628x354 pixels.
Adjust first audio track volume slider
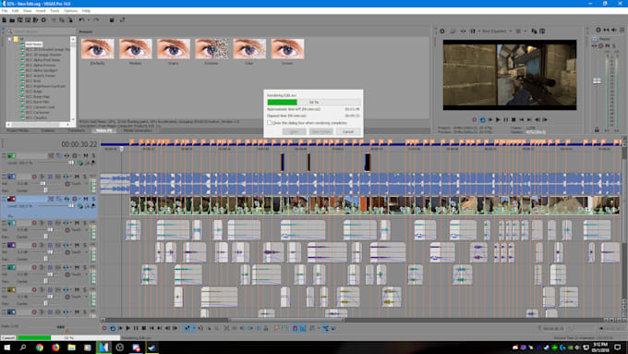pyautogui.click(x=42, y=183)
